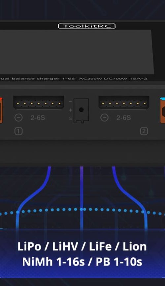Click the left 2-6S label
165x286 pixels.
pyautogui.click(x=38, y=118)
